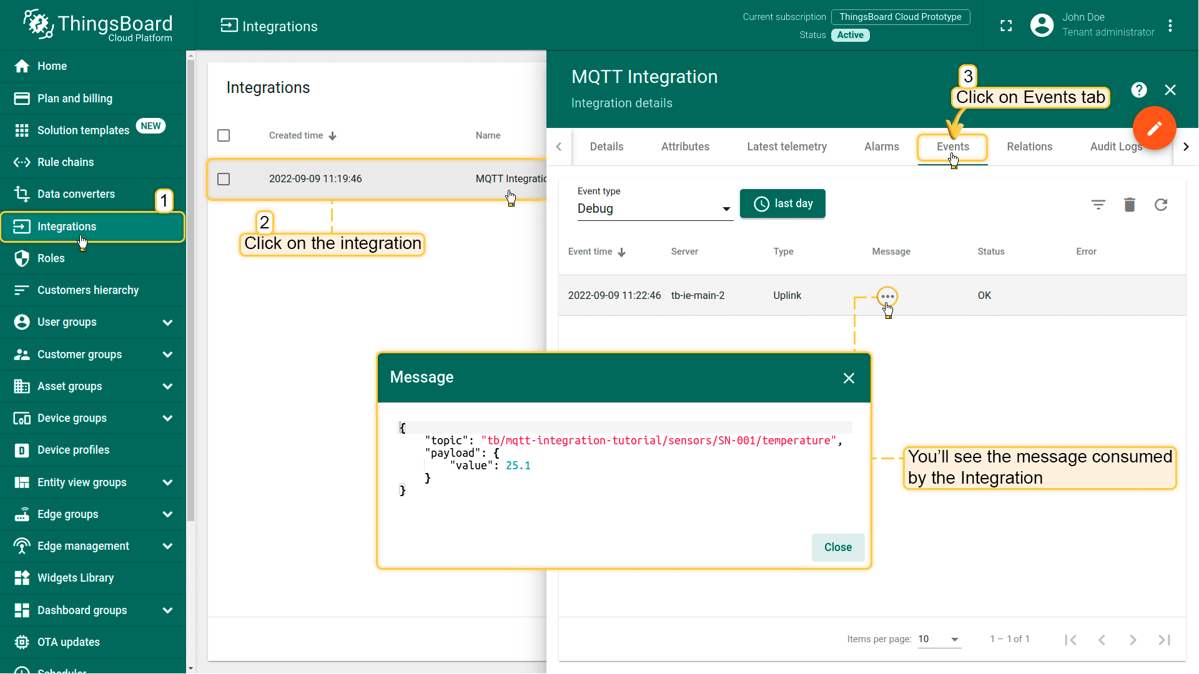Open Widgets Library
Image resolution: width=1199 pixels, height=674 pixels.
tap(92, 578)
